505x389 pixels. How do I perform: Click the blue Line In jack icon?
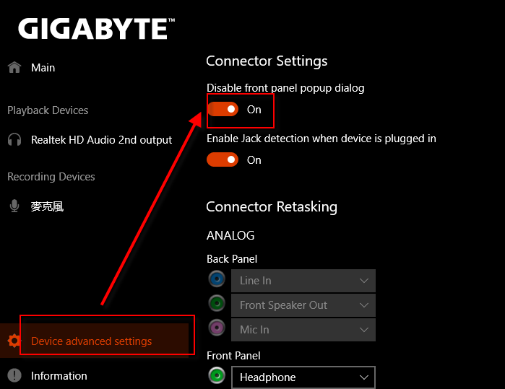[216, 280]
